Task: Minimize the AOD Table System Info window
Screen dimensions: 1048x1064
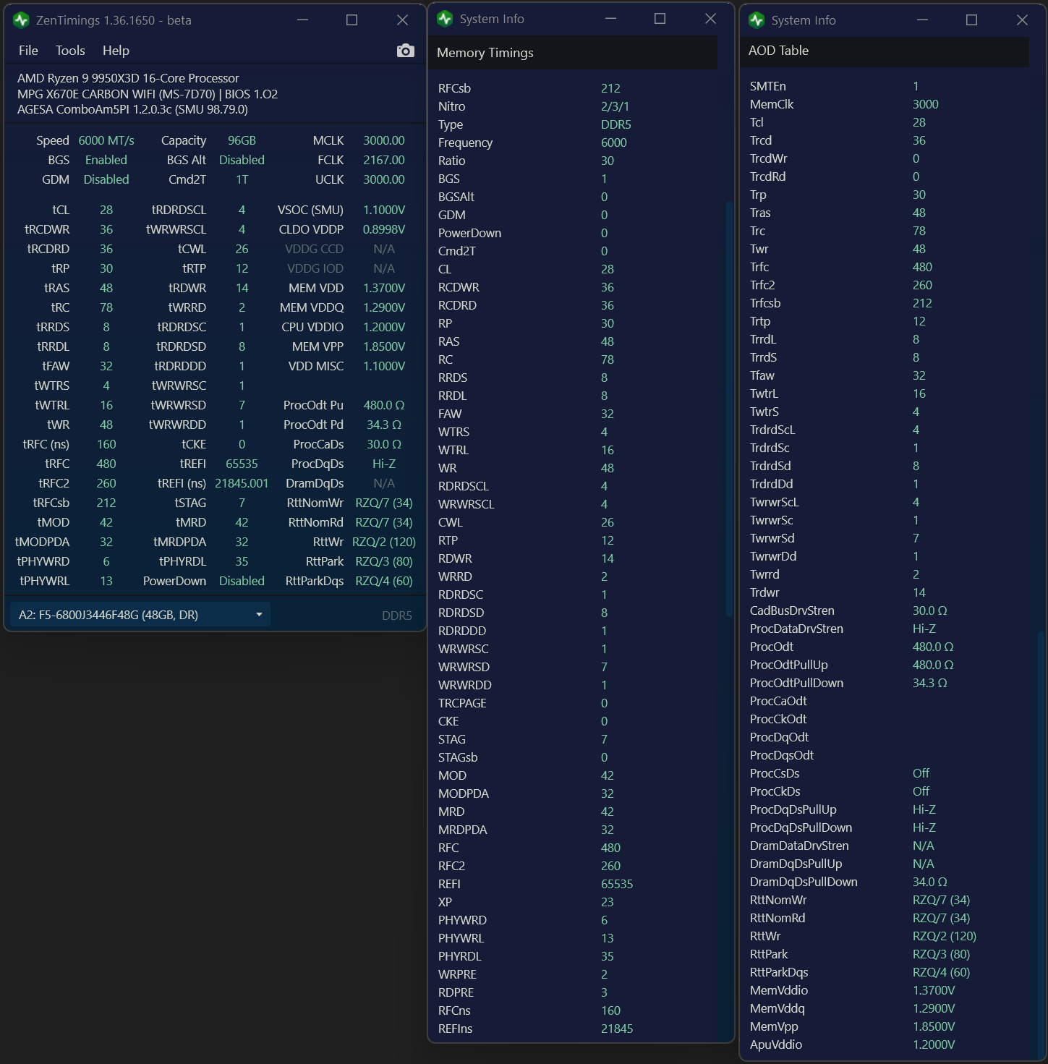Action: point(922,20)
